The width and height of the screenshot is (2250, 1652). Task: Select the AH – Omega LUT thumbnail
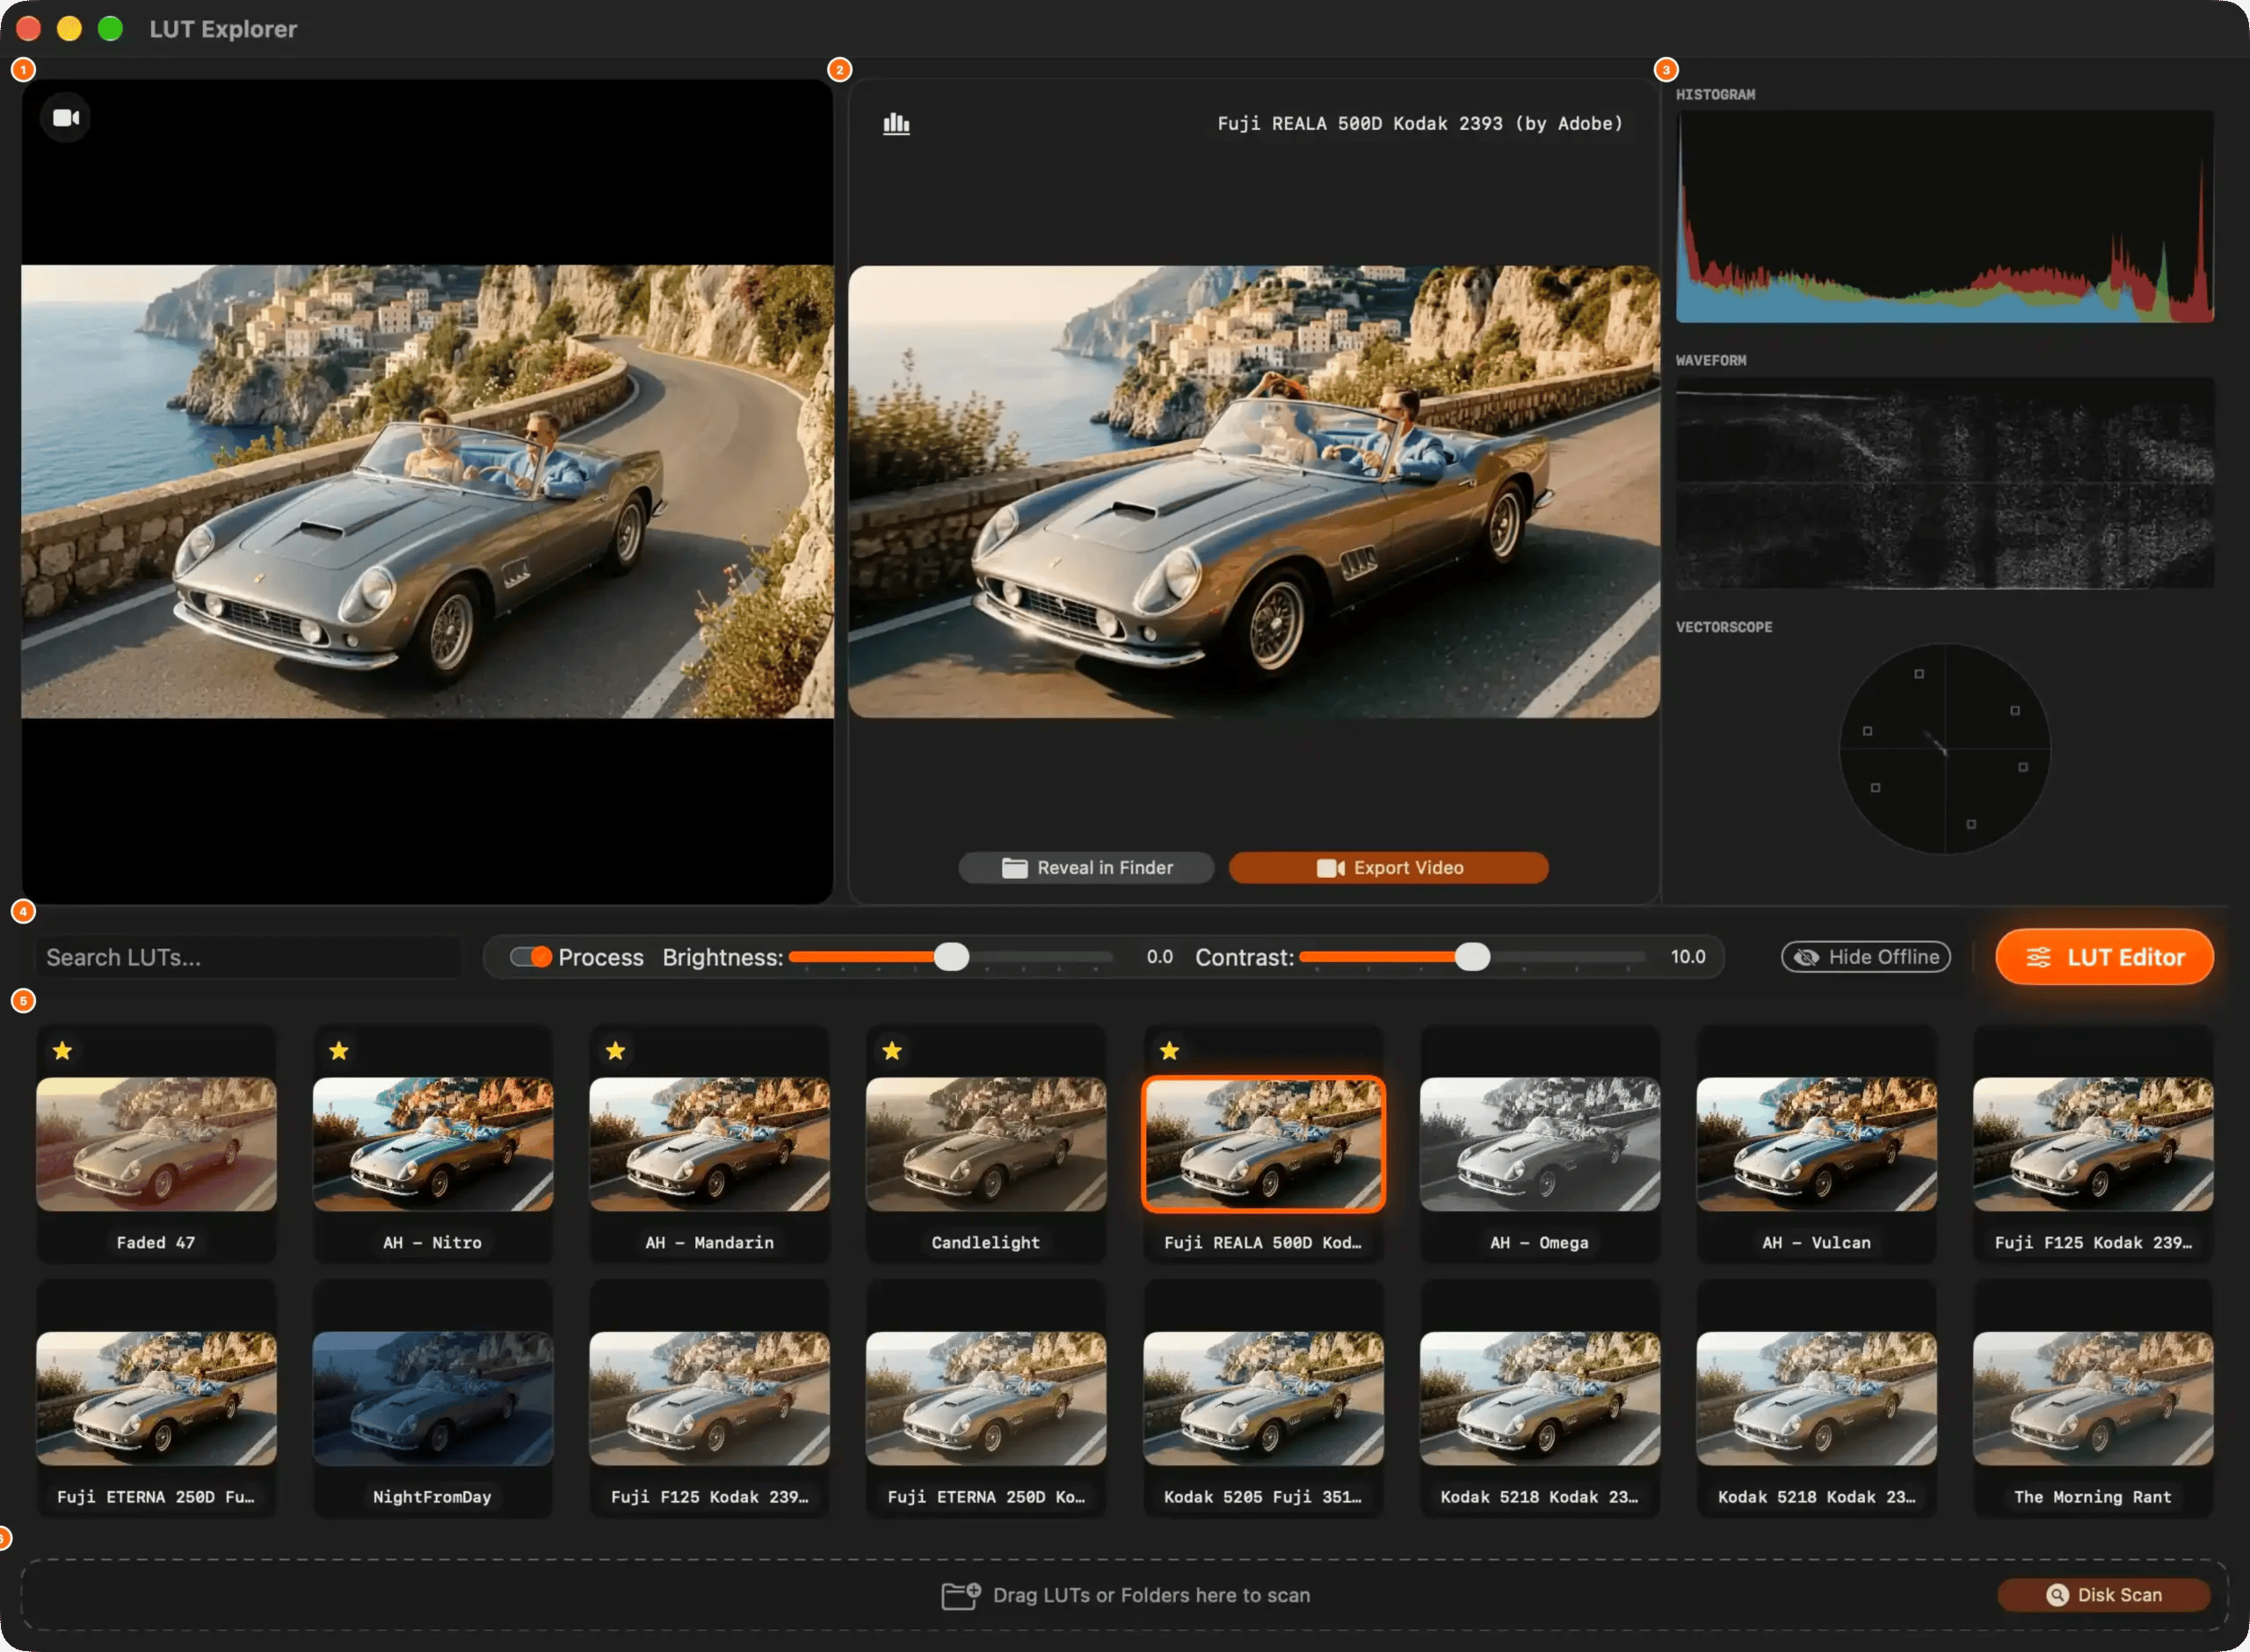tap(1540, 1144)
